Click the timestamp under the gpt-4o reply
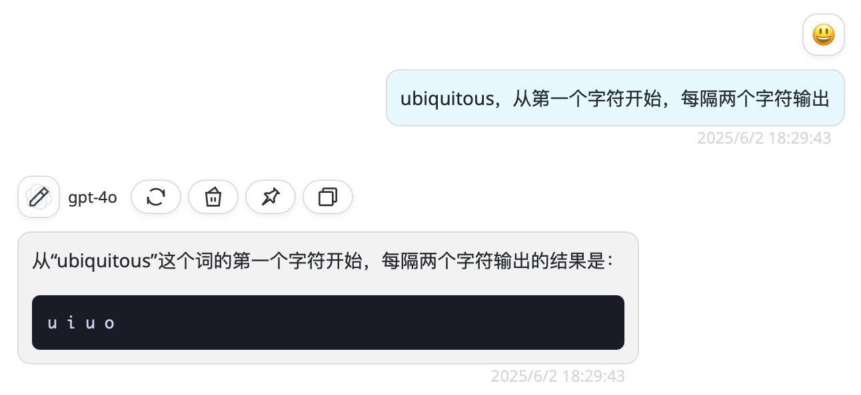This screenshot has height=395, width=861. pos(558,376)
